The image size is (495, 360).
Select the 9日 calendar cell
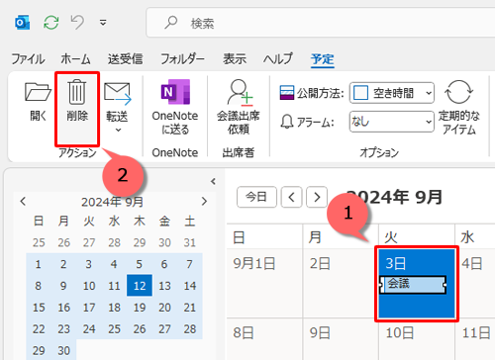(x=341, y=339)
